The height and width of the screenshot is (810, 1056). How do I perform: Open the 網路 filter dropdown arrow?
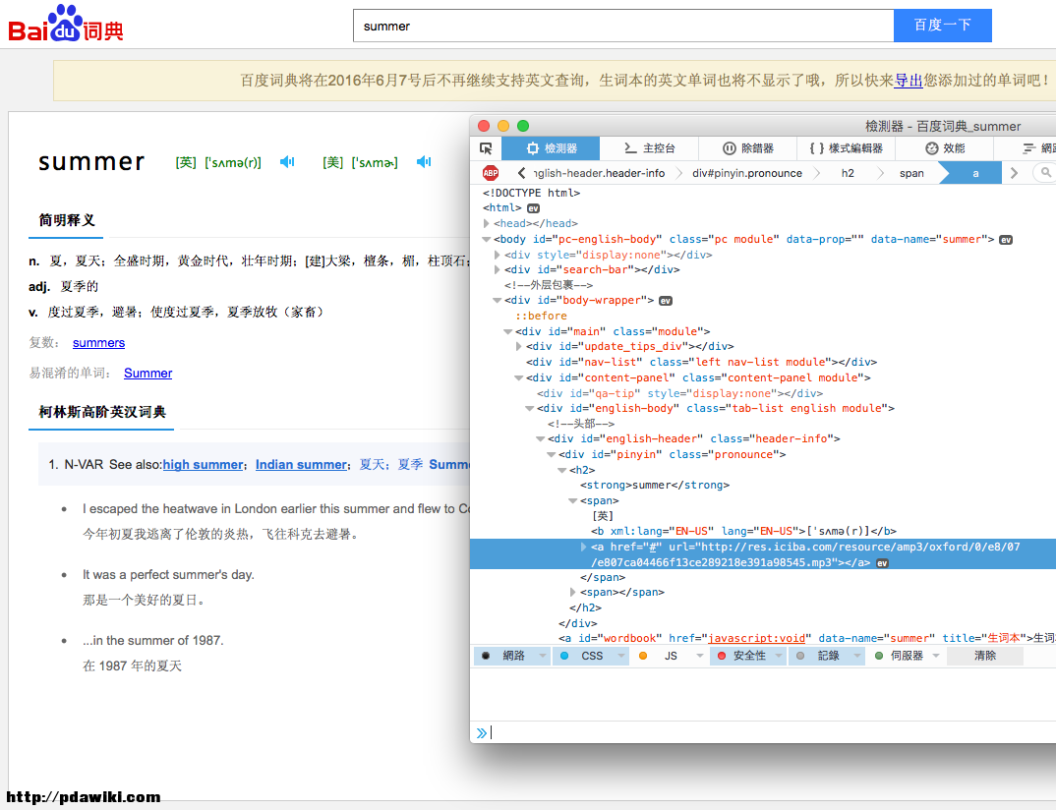(543, 656)
